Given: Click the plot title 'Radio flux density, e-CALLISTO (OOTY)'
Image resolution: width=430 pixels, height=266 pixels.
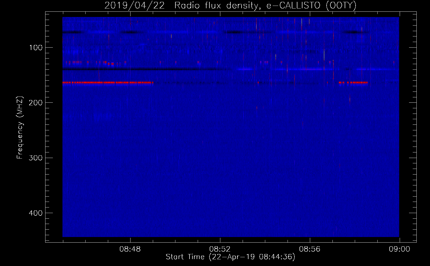Looking at the screenshot, I should click(265, 5).
